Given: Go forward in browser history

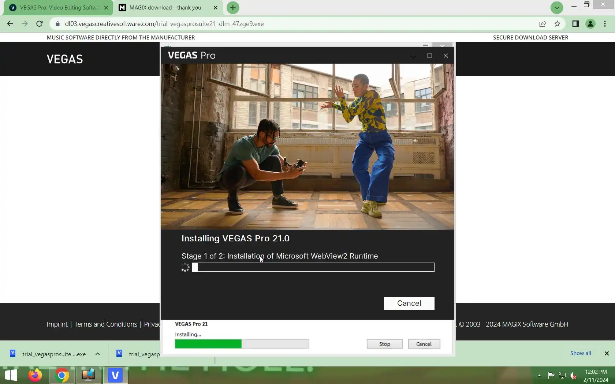Looking at the screenshot, I should 25,24.
